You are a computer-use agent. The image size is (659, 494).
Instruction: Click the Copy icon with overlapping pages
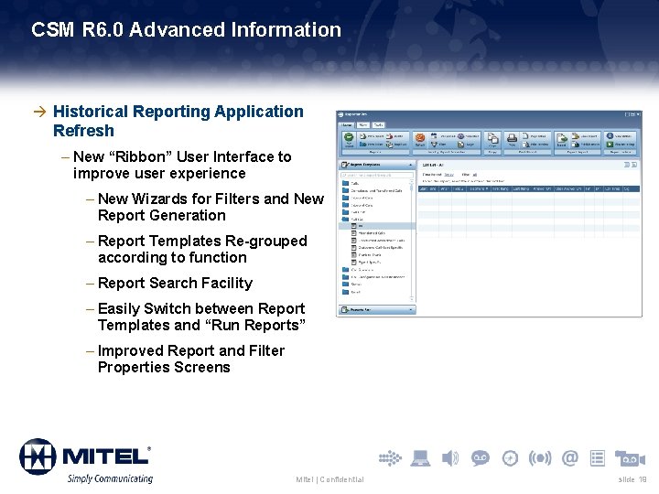tap(492, 139)
